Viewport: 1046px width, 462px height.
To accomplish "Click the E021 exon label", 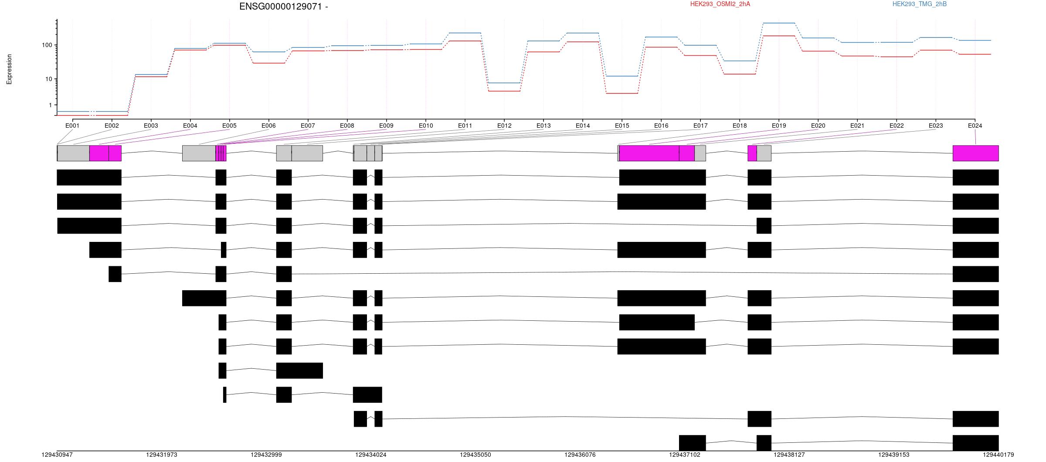I will (857, 126).
